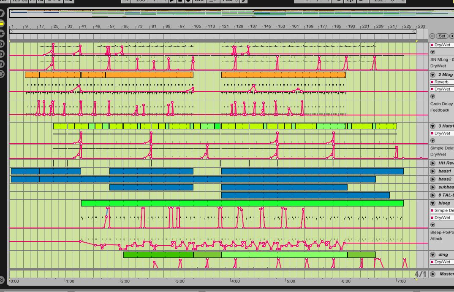Collapse the 3 Hats1 track
Viewport: 454px width, 292px height.
click(432, 126)
